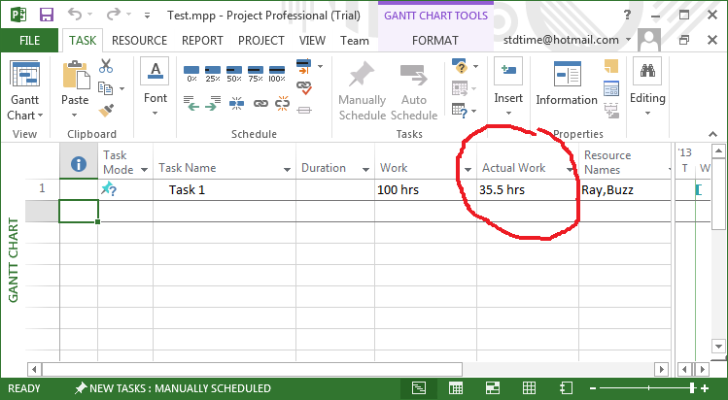Select the Task 1 name cell
The width and height of the screenshot is (728, 400).
225,189
